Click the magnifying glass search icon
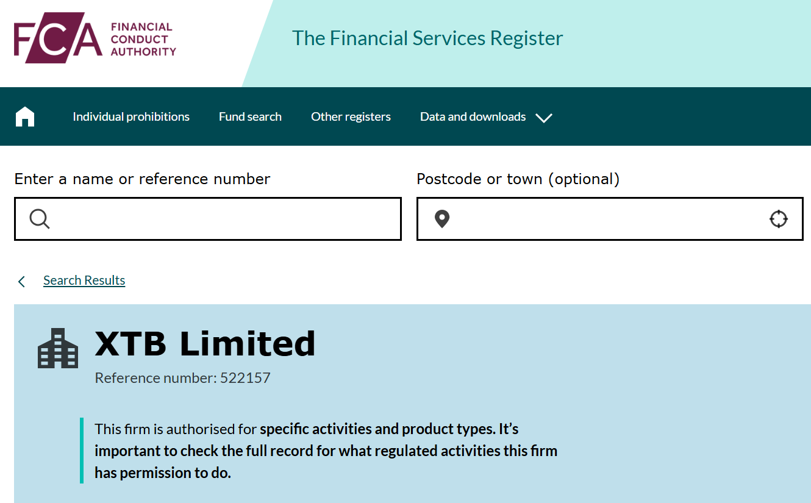811x503 pixels. [40, 219]
